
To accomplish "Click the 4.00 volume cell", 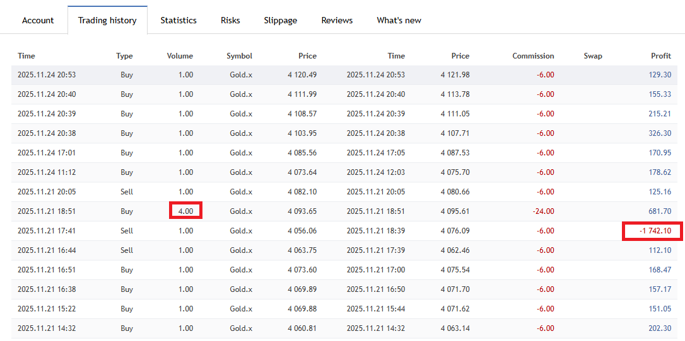I will (x=185, y=211).
